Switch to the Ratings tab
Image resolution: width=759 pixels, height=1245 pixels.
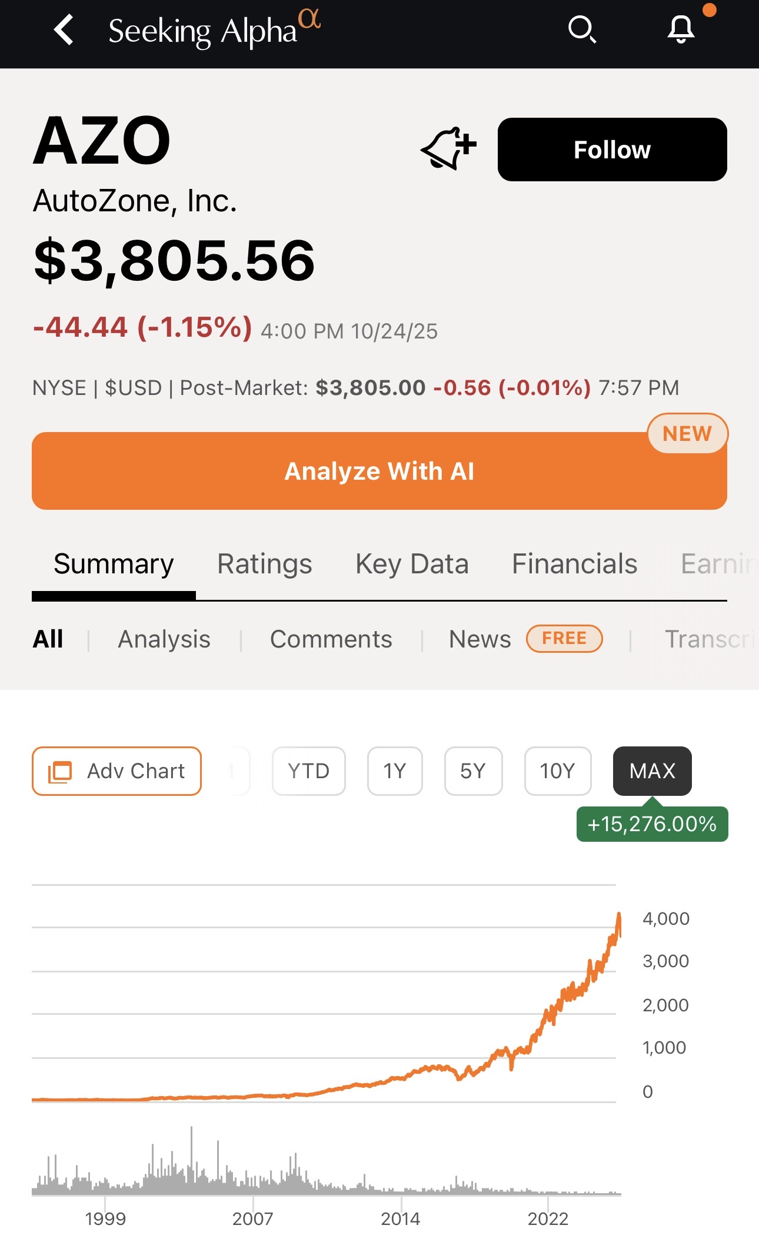pos(264,564)
